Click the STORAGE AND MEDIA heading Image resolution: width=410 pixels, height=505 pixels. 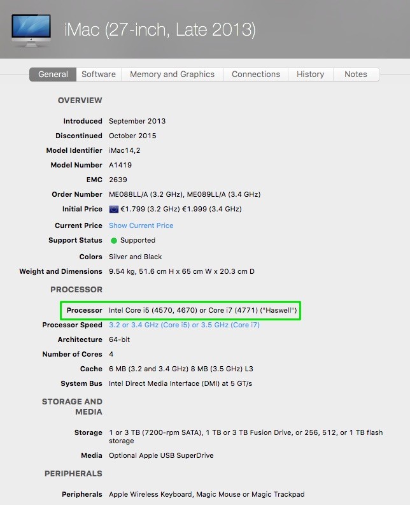tap(72, 406)
